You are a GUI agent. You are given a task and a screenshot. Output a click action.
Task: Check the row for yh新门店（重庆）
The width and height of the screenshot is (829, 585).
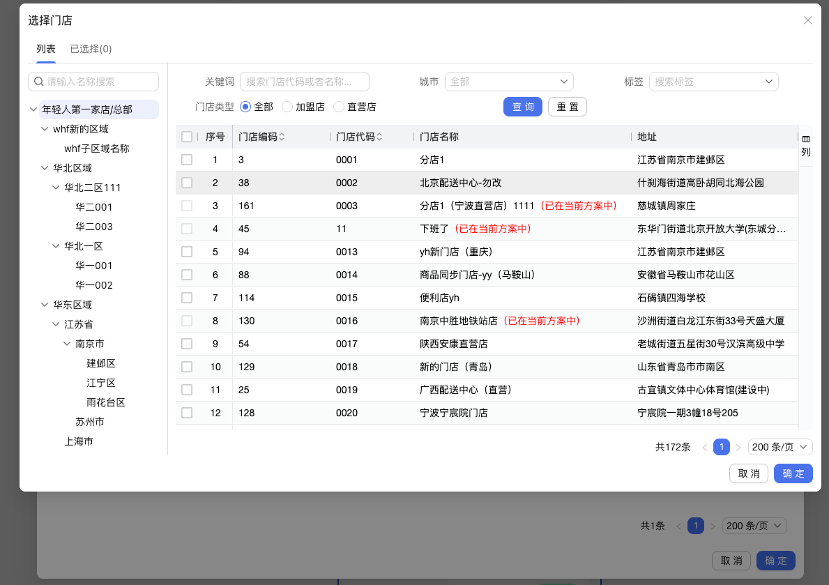pyautogui.click(x=187, y=252)
